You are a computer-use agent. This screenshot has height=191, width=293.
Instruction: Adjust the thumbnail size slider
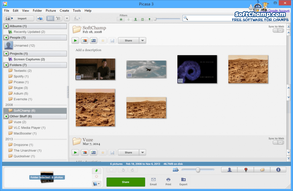(198, 170)
